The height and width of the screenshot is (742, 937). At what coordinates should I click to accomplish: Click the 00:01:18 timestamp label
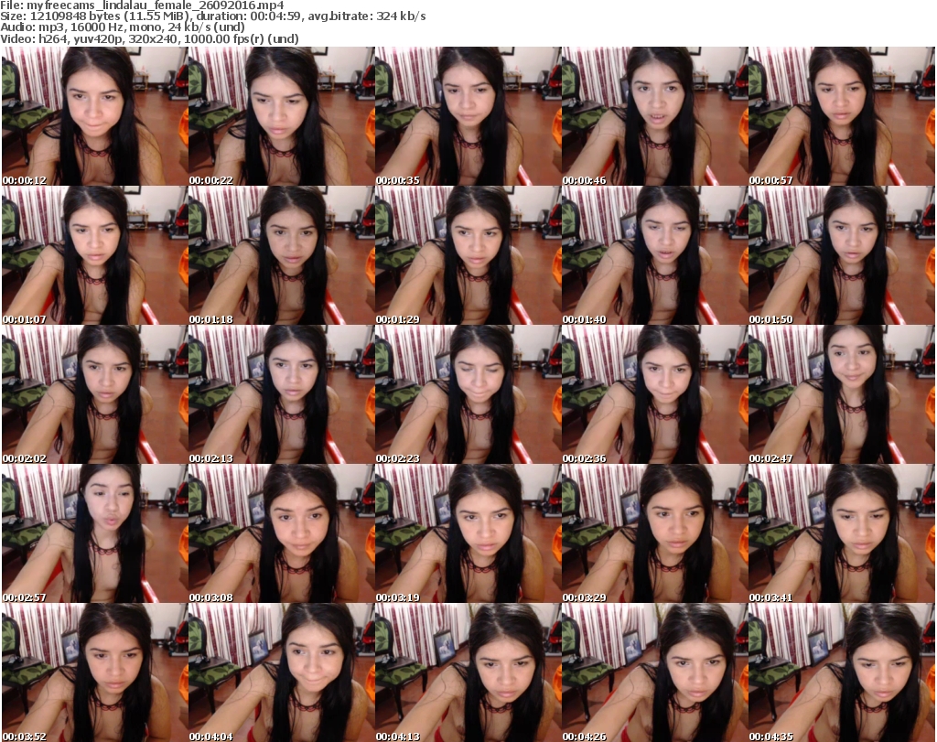(x=211, y=319)
